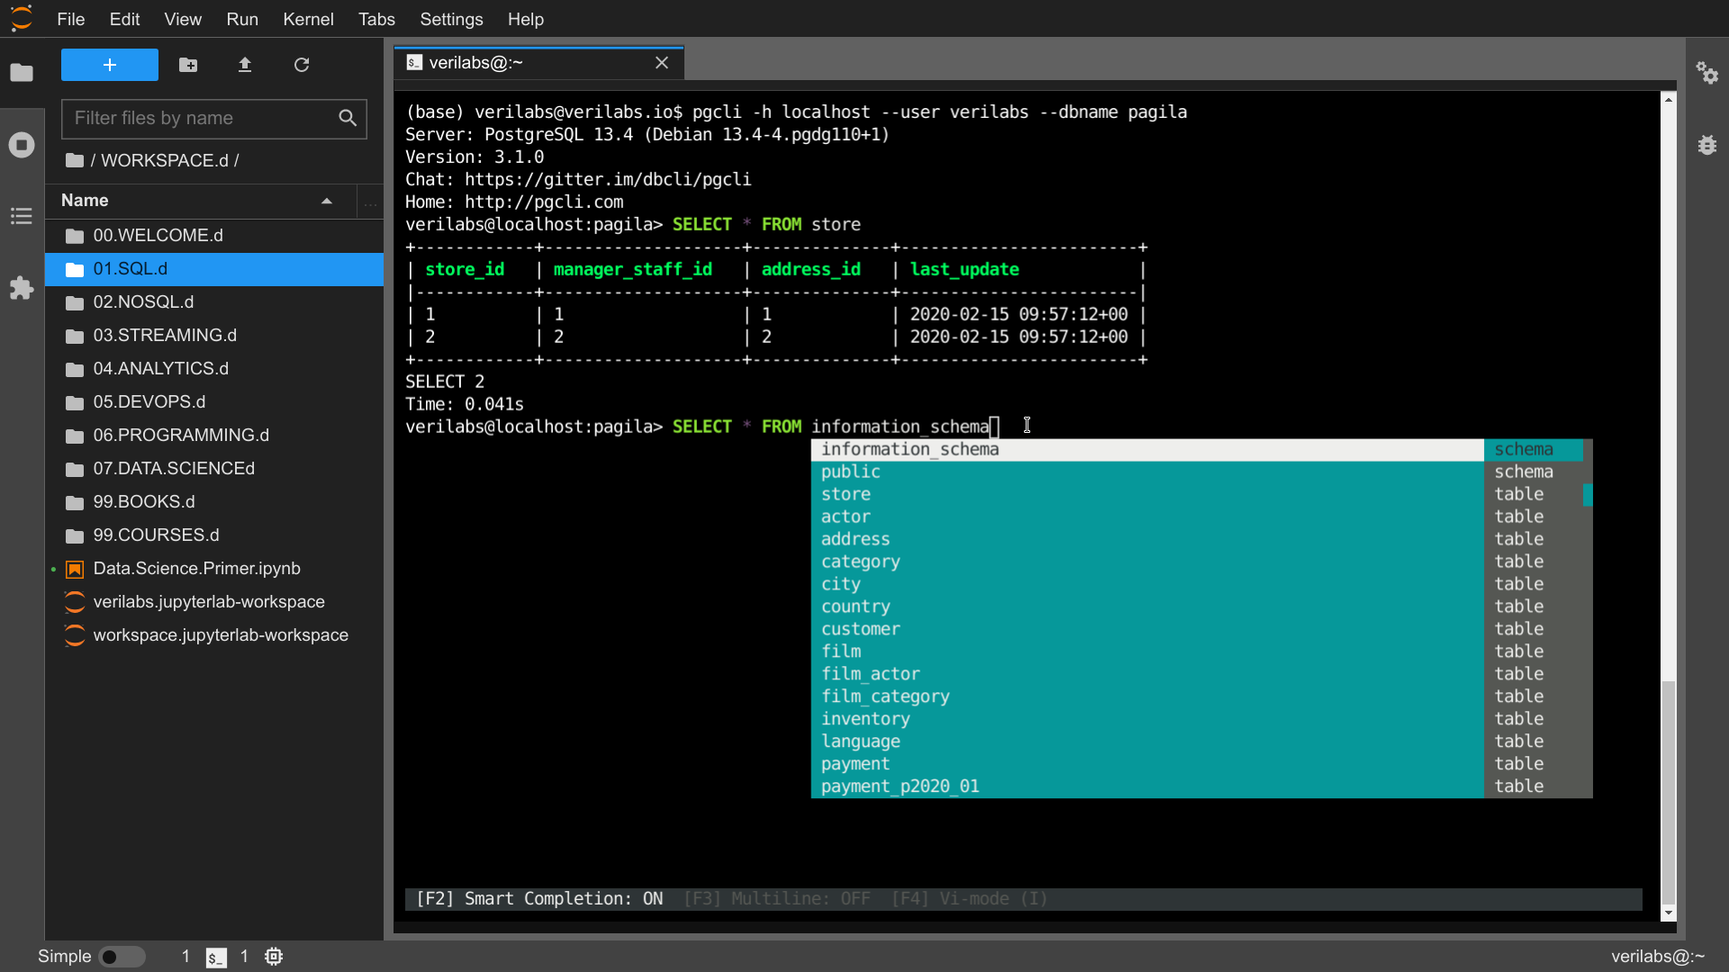The width and height of the screenshot is (1729, 972).
Task: Open the Settings menu
Action: pos(451,19)
